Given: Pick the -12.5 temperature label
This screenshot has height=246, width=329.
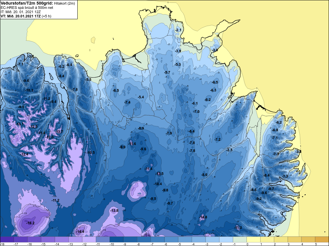Looking at the screenshot, I should pyautogui.click(x=33, y=127).
